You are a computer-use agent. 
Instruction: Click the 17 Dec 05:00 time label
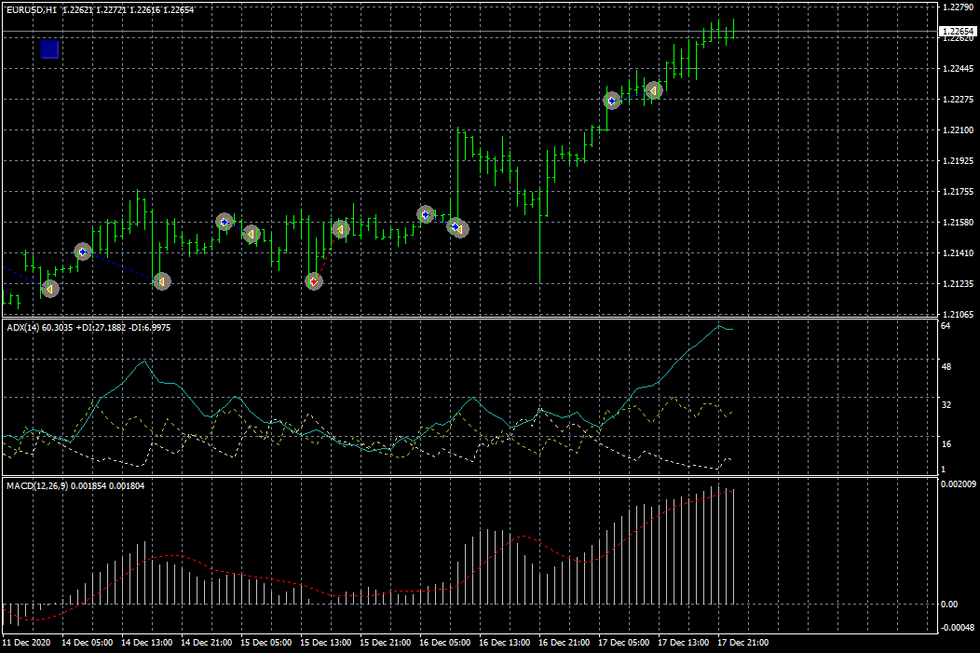point(624,643)
